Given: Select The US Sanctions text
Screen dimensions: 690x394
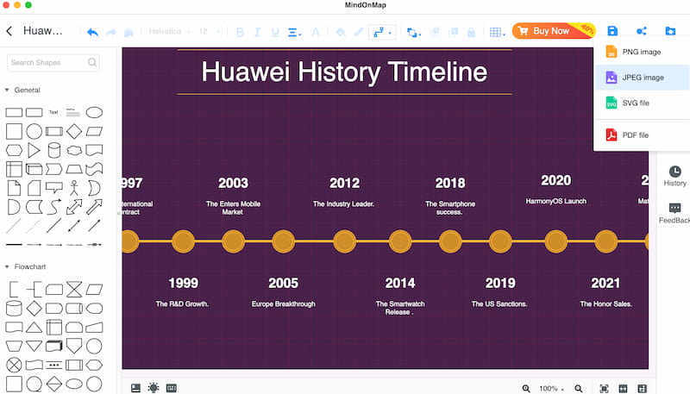Looking at the screenshot, I should 499,303.
